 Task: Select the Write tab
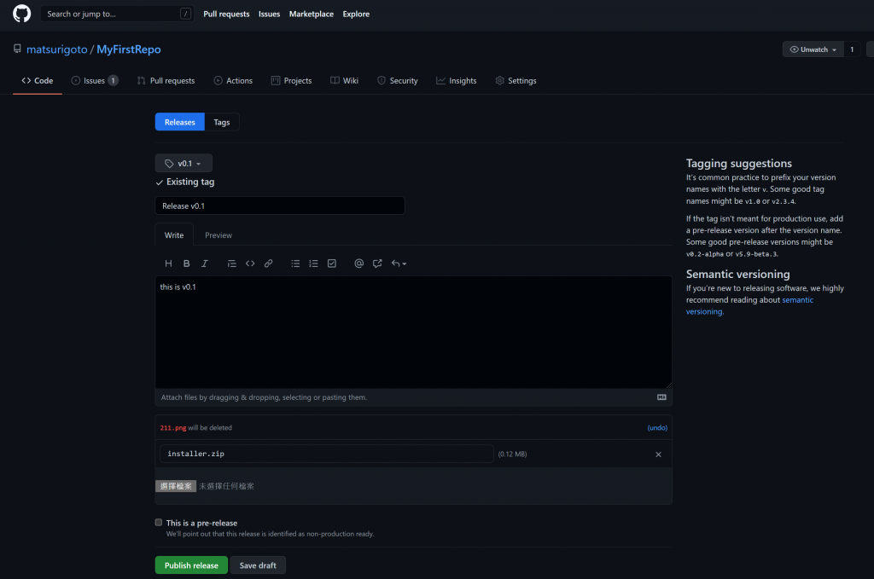(174, 235)
